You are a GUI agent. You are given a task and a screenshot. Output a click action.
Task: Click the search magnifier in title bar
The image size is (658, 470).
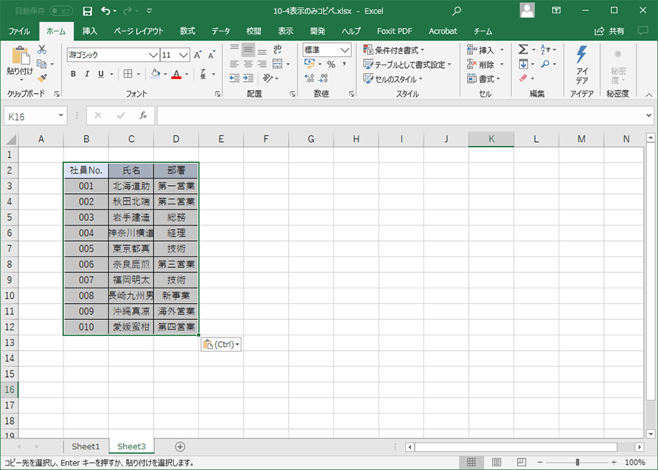click(x=456, y=11)
